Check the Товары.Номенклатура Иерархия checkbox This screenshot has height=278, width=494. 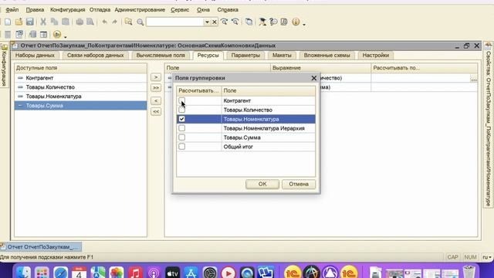(x=182, y=128)
